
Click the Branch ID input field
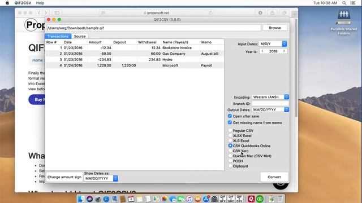coord(270,104)
